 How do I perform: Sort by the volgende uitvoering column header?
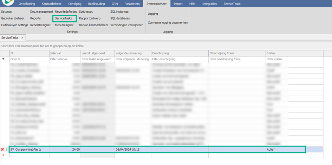[x=133, y=53]
